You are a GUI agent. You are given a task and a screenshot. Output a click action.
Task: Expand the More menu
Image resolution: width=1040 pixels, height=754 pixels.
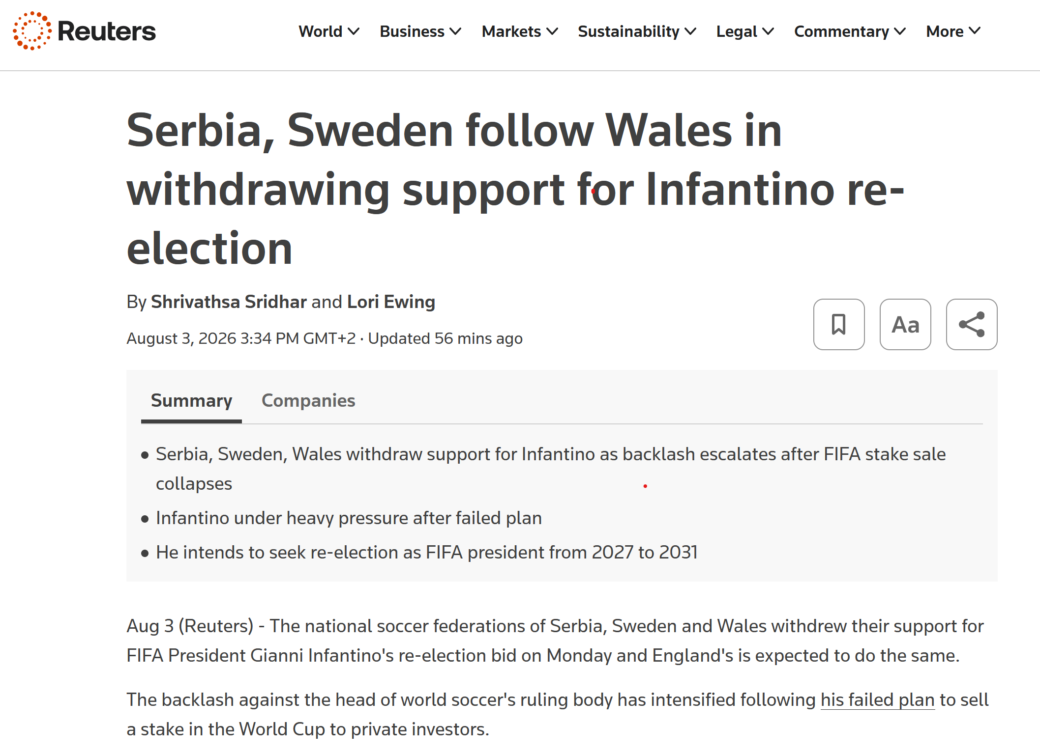pos(953,31)
